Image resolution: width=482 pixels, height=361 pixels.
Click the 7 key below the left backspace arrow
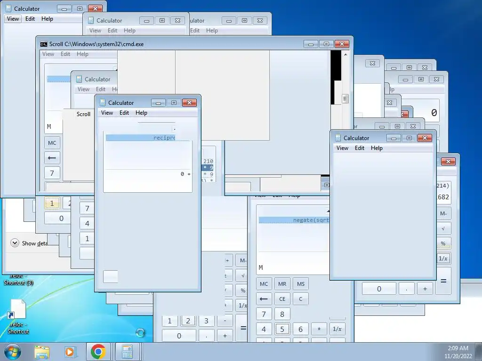pos(52,173)
